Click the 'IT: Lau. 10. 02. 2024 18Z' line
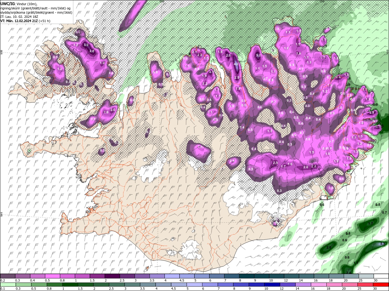The height and width of the screenshot is (291, 389). [19, 17]
